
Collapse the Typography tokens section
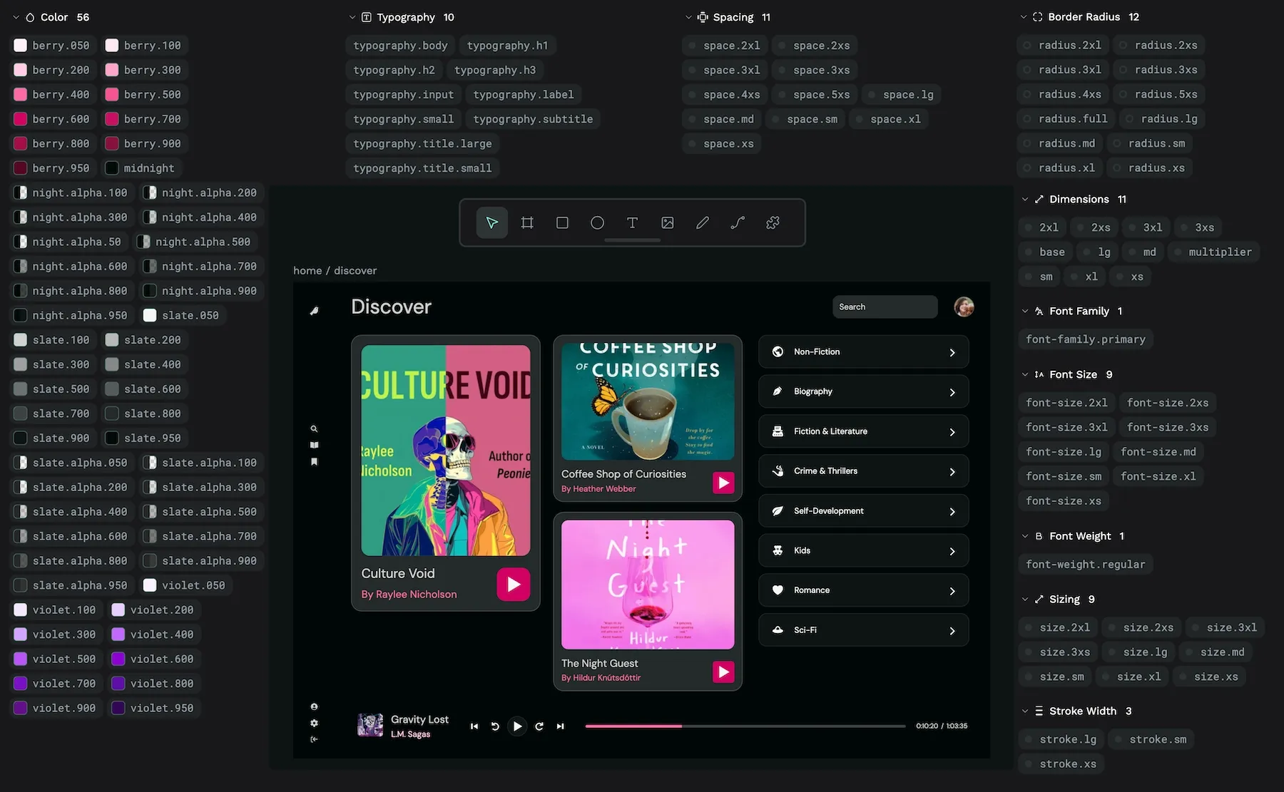coord(352,17)
